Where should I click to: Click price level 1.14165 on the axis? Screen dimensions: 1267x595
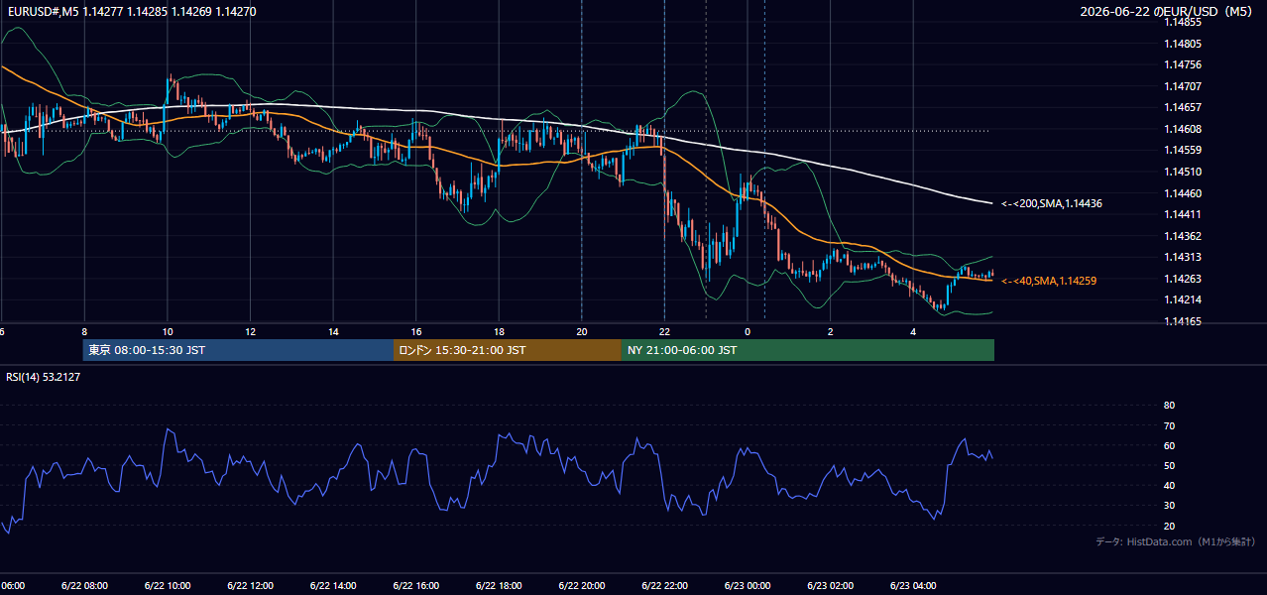pos(1182,321)
